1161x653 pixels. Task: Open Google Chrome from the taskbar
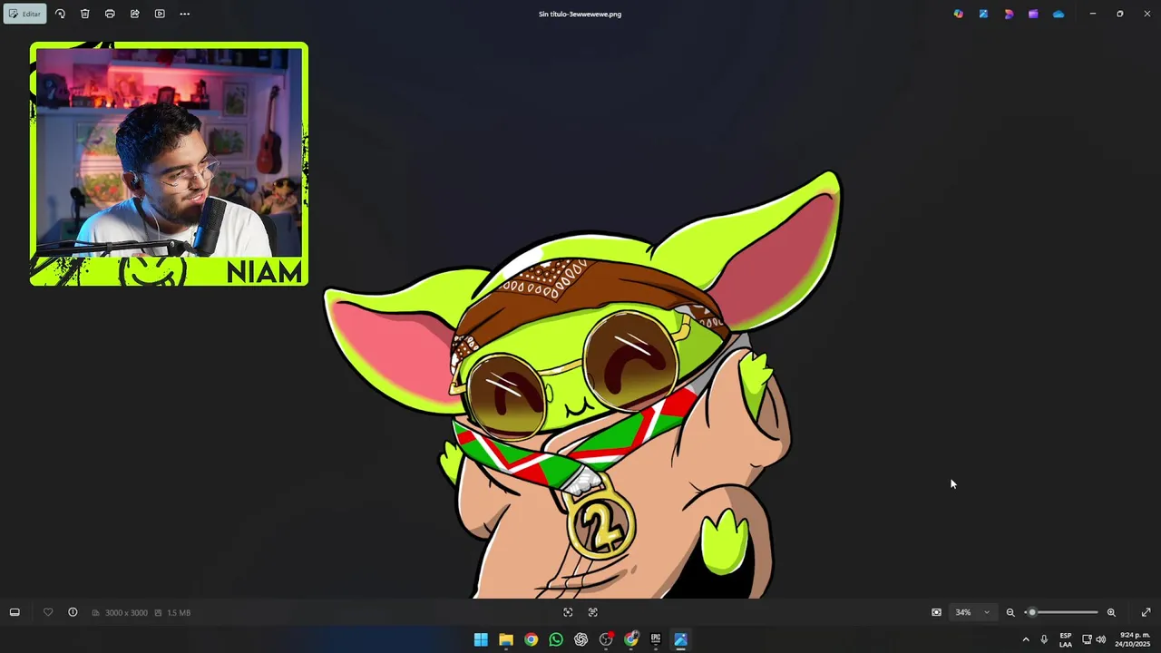tap(531, 639)
